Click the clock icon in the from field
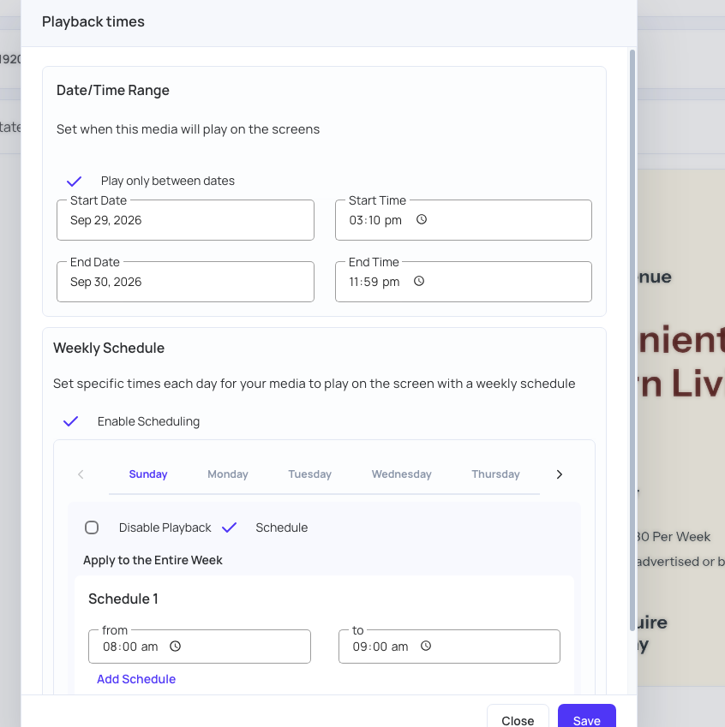 click(x=175, y=646)
